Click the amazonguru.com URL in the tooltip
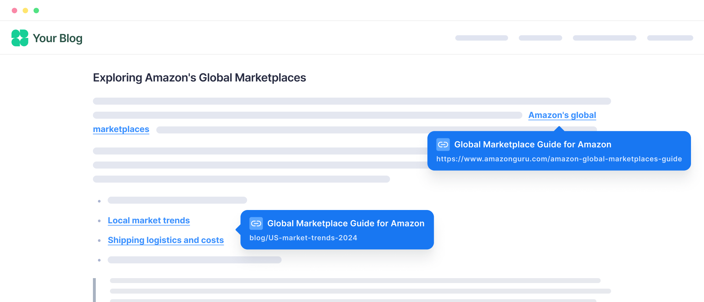704x302 pixels. point(559,159)
